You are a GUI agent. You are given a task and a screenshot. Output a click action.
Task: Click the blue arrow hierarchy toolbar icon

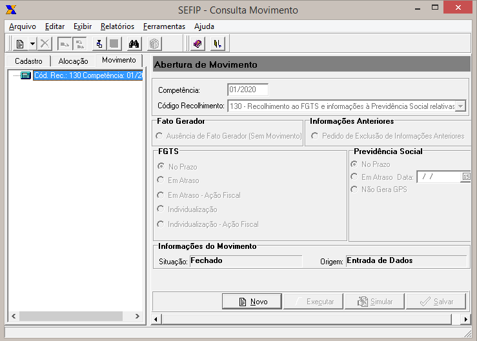click(x=99, y=44)
